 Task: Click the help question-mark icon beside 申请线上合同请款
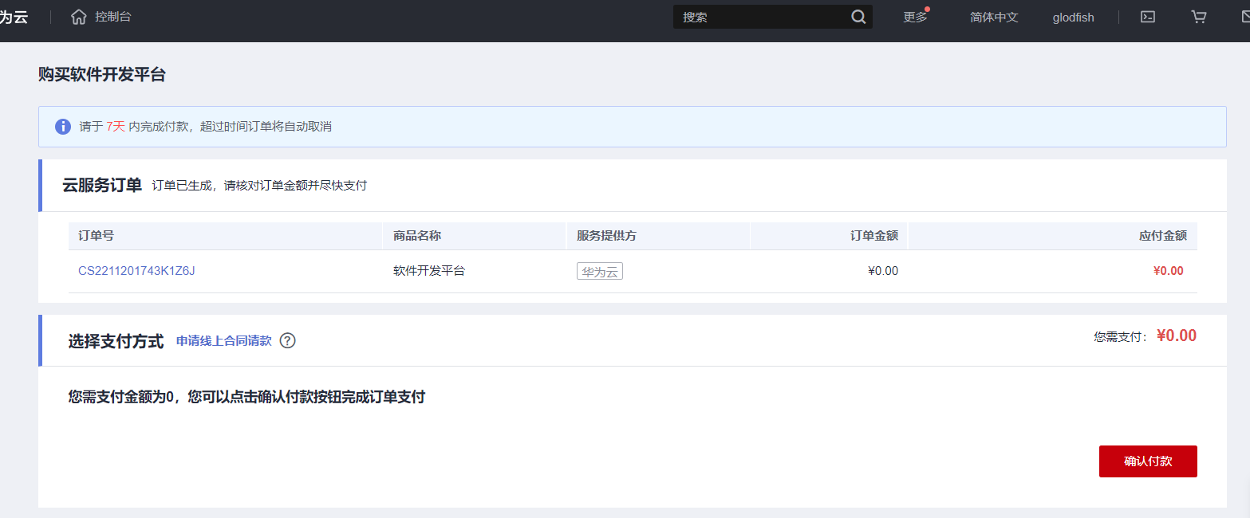click(288, 341)
